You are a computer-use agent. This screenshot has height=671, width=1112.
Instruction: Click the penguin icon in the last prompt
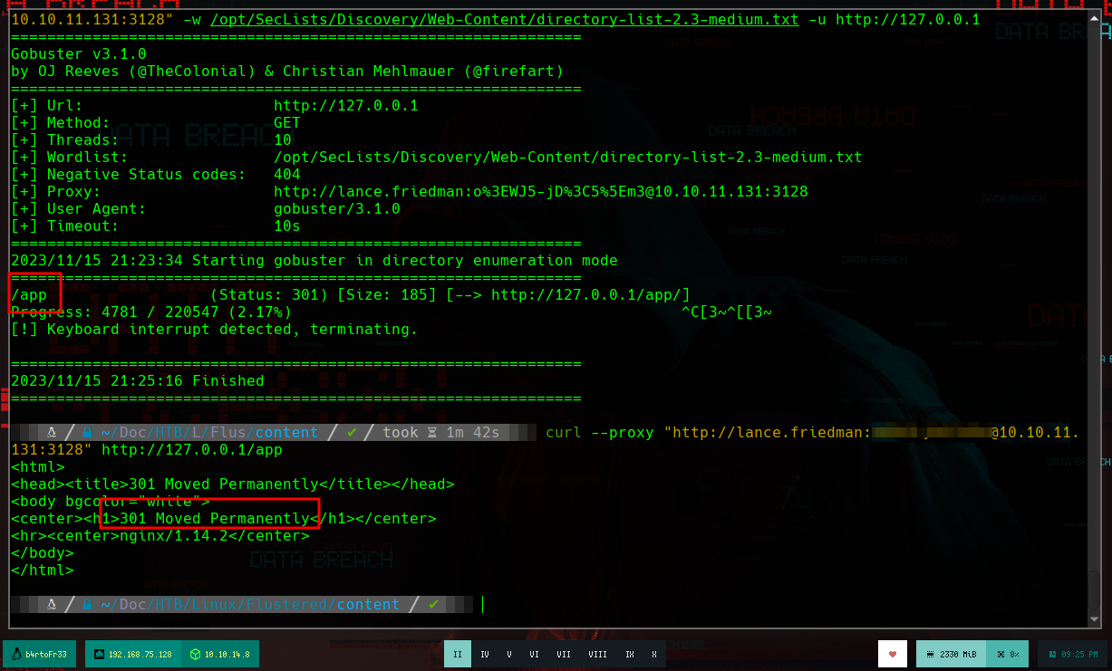pyautogui.click(x=53, y=604)
